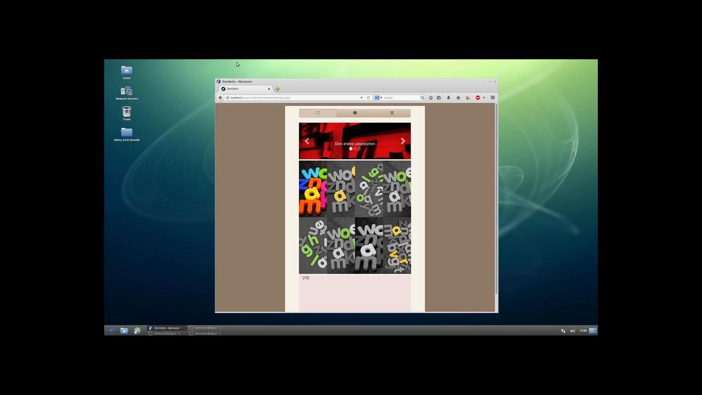The image size is (702, 395).
Task: Open a new tab with the plus button
Action: point(278,89)
